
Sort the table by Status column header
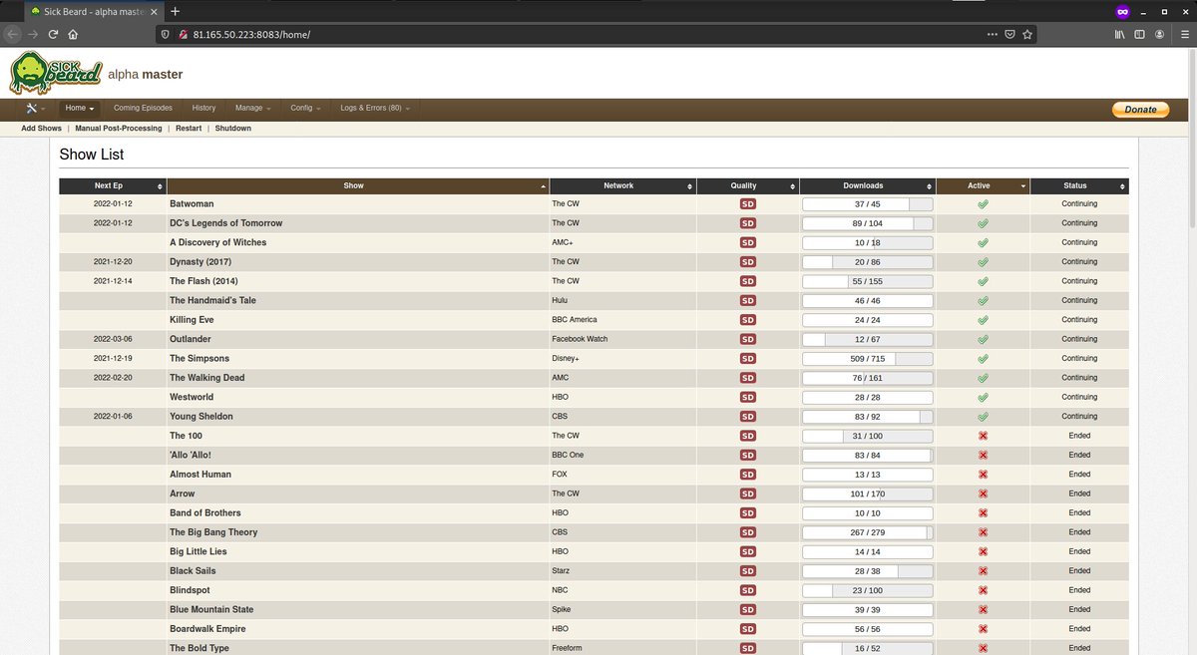(1079, 185)
